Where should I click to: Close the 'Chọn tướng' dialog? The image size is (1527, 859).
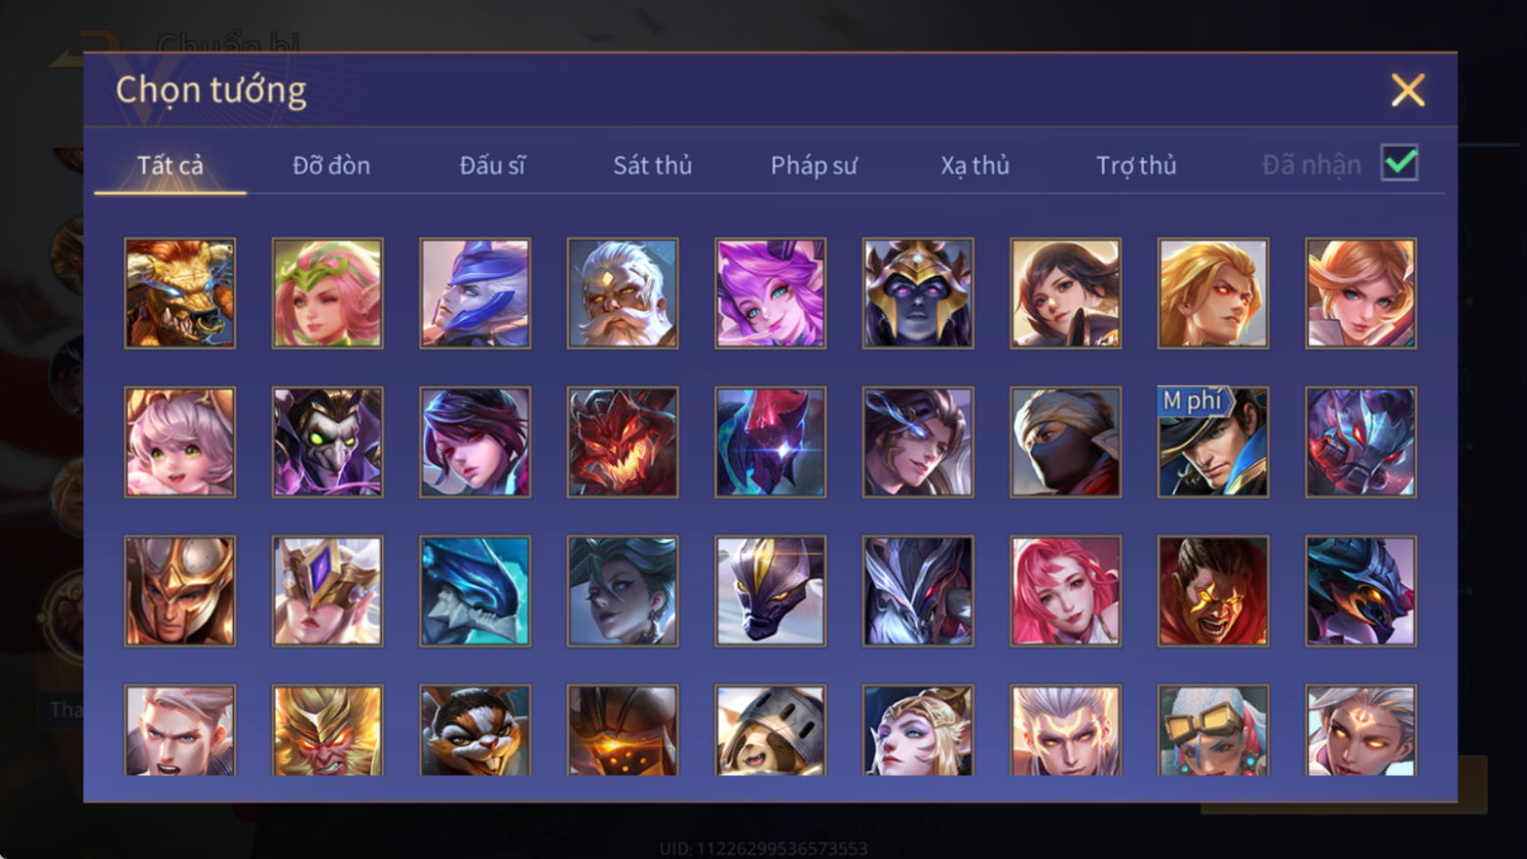(1408, 90)
